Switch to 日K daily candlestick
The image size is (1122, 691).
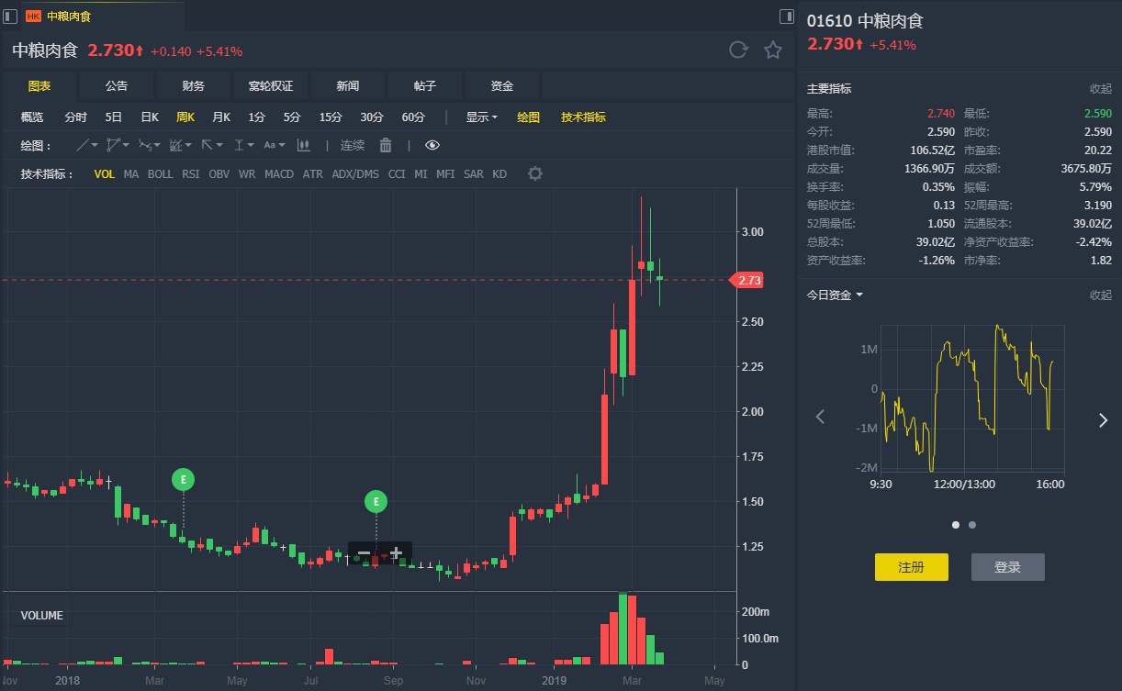point(150,117)
